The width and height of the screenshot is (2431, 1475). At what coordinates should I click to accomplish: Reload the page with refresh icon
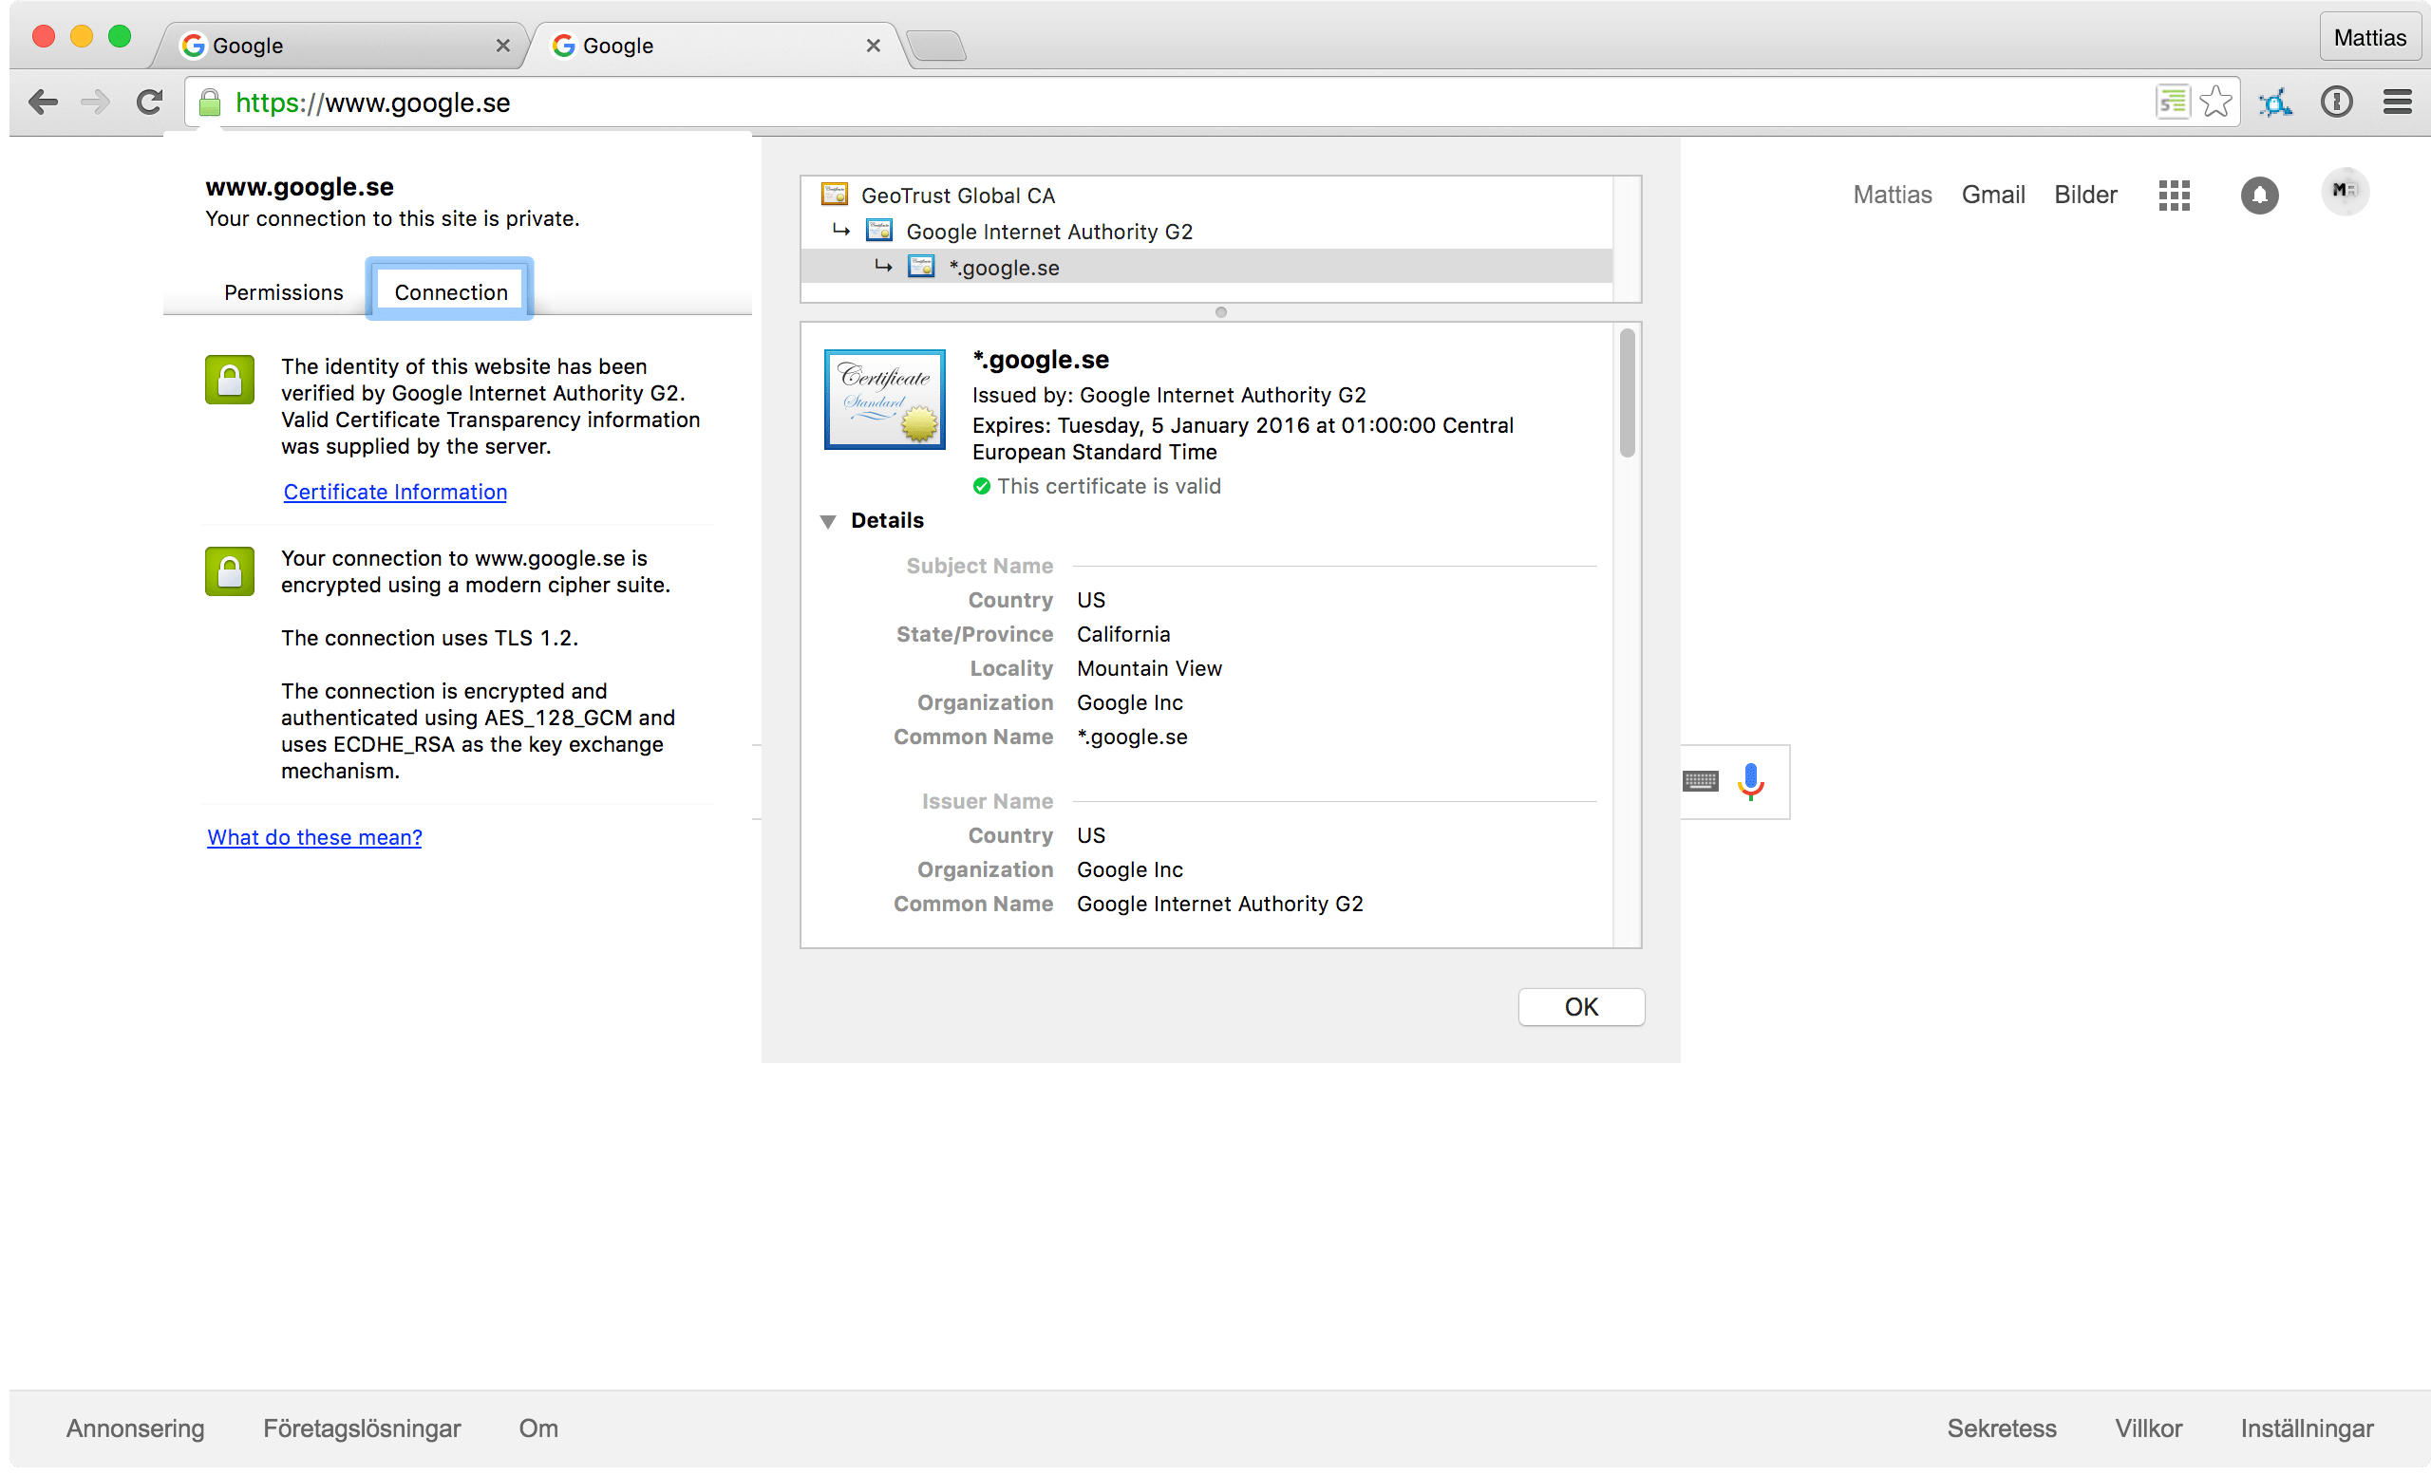[x=149, y=102]
